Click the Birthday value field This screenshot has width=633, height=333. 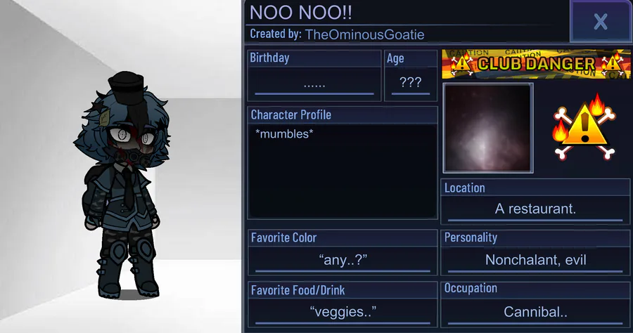click(314, 84)
